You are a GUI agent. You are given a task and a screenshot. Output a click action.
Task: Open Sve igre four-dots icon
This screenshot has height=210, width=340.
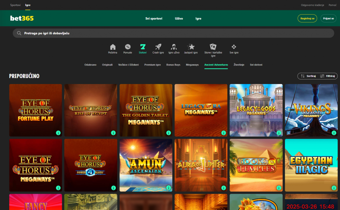[x=234, y=47]
